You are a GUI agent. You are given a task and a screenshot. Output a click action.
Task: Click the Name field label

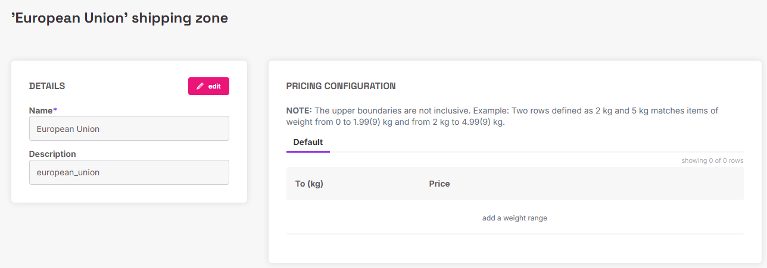(40, 110)
